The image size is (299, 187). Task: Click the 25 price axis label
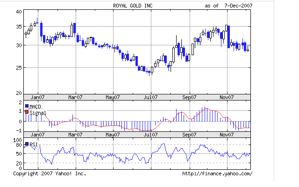coord(19,68)
